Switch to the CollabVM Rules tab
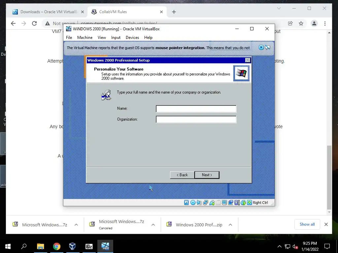Viewport: 338px width, 253px height. point(127,12)
